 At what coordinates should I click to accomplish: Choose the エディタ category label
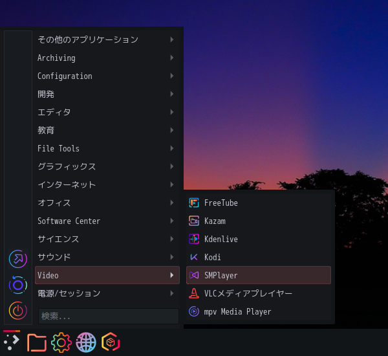54,112
